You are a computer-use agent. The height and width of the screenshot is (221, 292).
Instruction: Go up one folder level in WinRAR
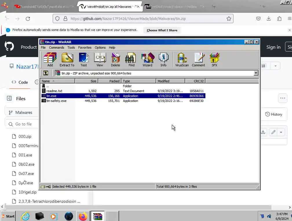coord(46,73)
